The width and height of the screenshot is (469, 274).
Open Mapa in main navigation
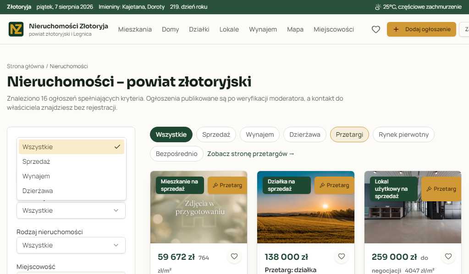point(295,29)
